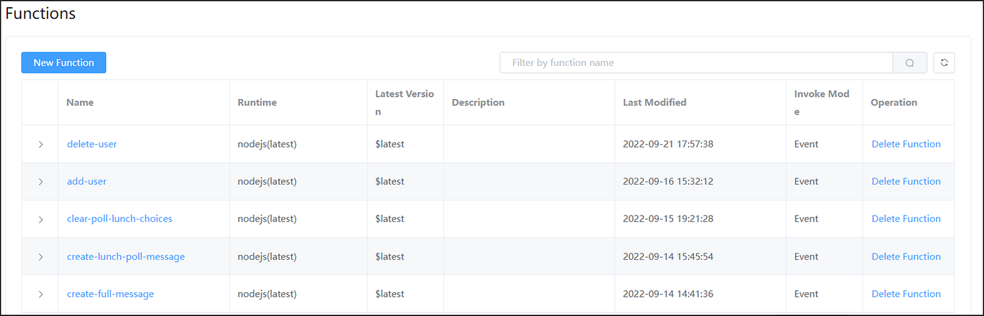This screenshot has height=316, width=984.
Task: Focus the Filter by function name field
Action: pos(696,62)
